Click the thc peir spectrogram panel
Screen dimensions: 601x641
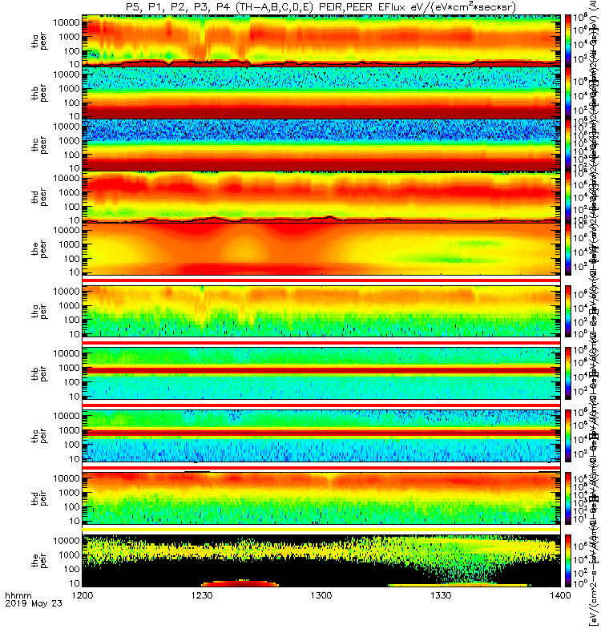coord(321,436)
